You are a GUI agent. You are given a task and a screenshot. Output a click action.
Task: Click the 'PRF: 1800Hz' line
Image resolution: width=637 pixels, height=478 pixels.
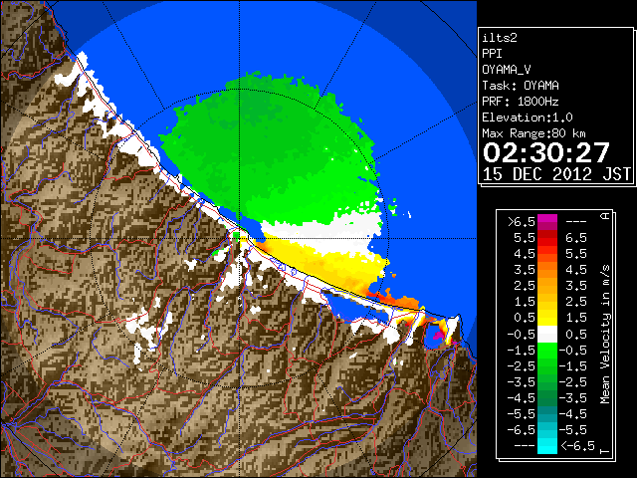[x=521, y=102]
